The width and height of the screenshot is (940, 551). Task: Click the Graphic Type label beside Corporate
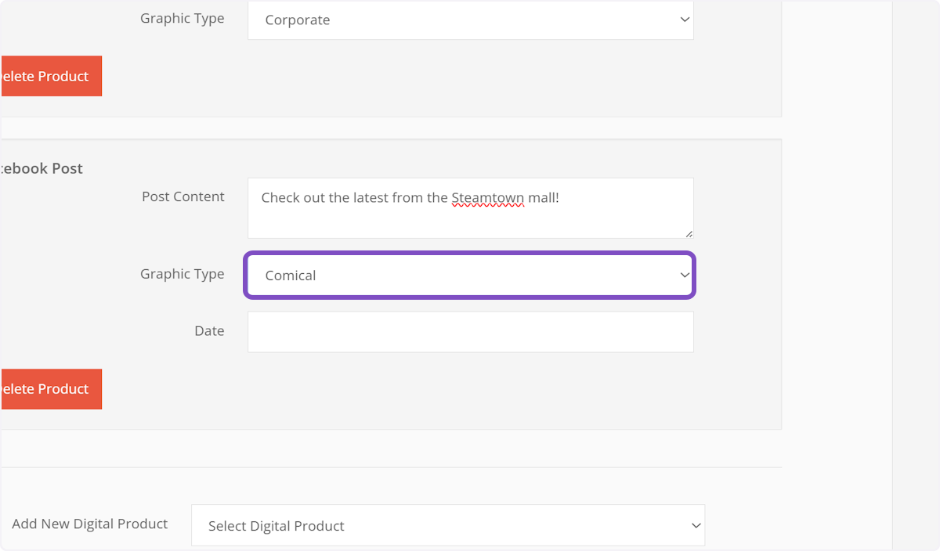pos(182,18)
